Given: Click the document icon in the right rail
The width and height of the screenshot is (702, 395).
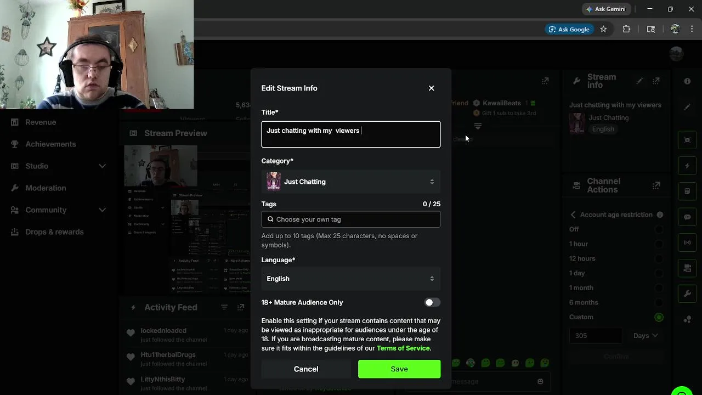Looking at the screenshot, I should [x=687, y=191].
